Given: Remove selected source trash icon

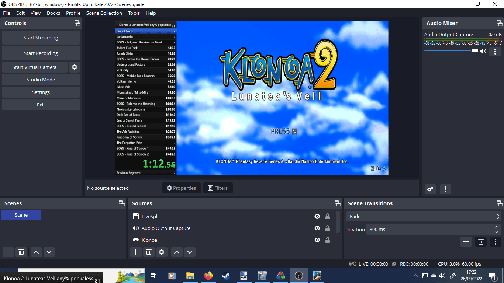Looking at the screenshot, I should (149, 252).
